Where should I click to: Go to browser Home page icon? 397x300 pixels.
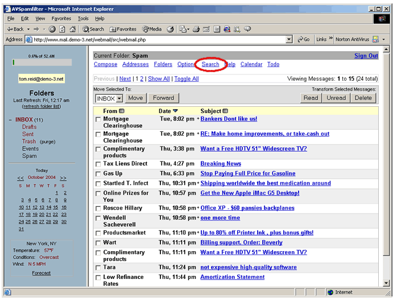tap(73, 29)
